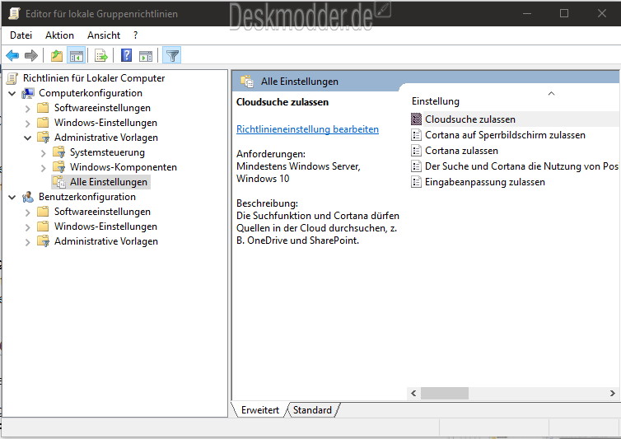Toggle the action pane toolbar icon
The image size is (621, 439).
(146, 56)
